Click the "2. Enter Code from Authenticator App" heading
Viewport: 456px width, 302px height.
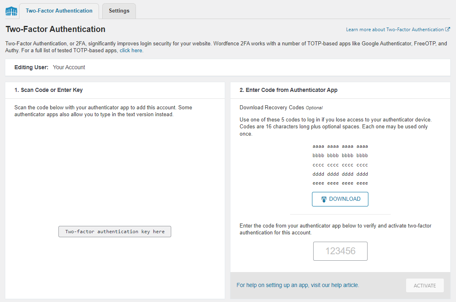pos(289,90)
